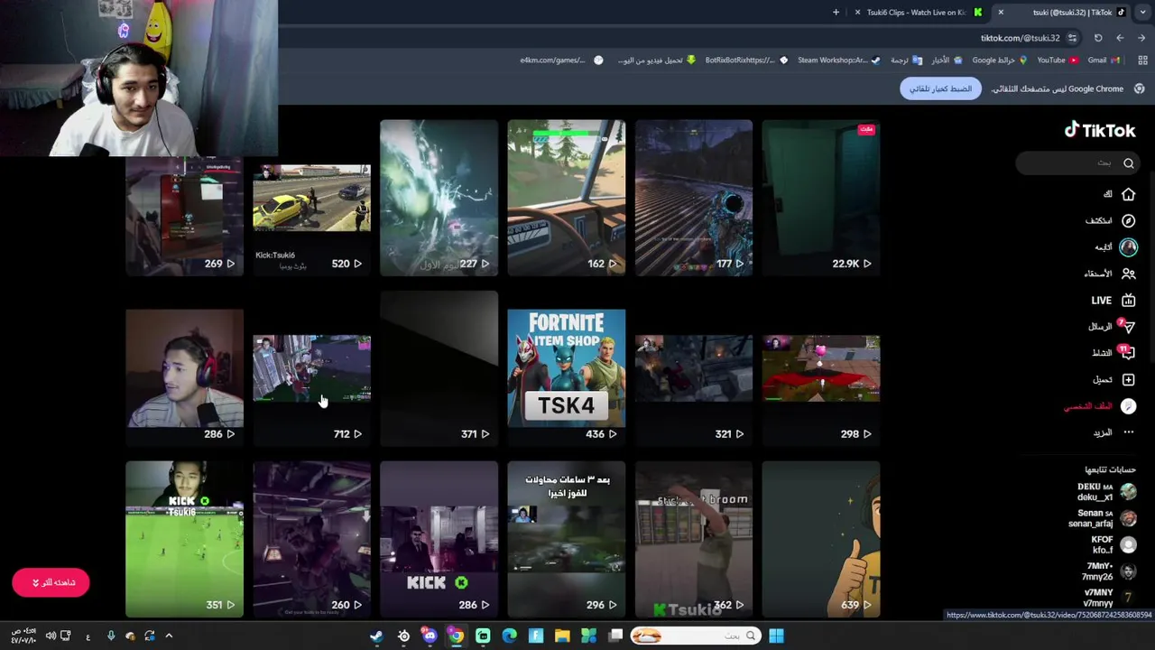Open a new tab with plus button

[836, 13]
